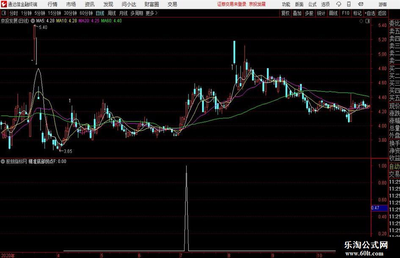Image resolution: width=400 pixels, height=258 pixels.
Task: Switch to the 1分钟 period tab
Action: coord(26,13)
